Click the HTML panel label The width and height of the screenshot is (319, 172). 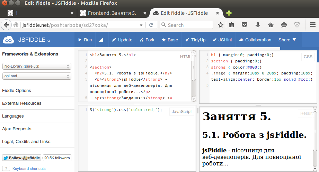[x=185, y=57]
